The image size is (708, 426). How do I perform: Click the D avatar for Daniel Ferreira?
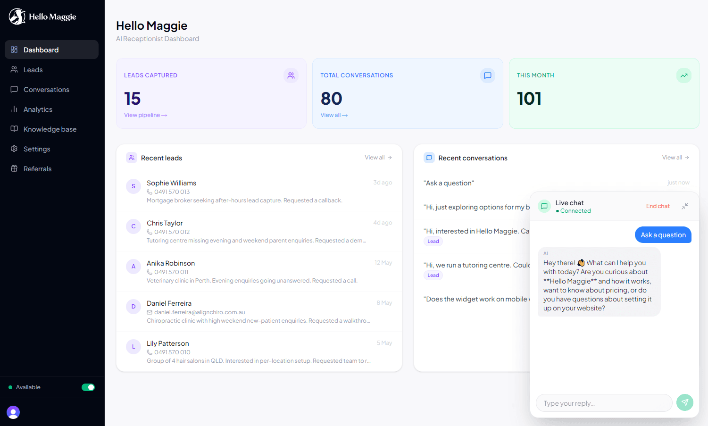(x=133, y=307)
